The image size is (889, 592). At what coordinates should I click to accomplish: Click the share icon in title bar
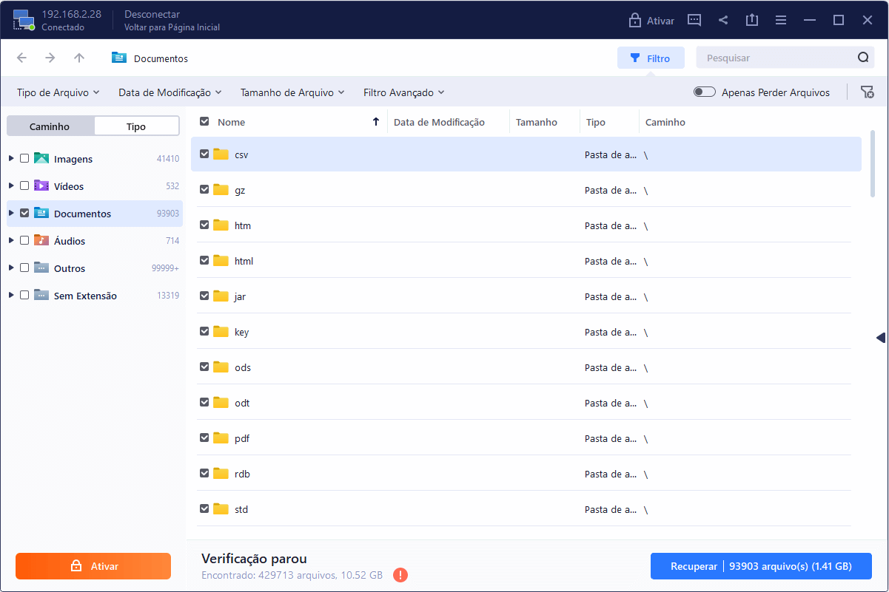point(723,20)
